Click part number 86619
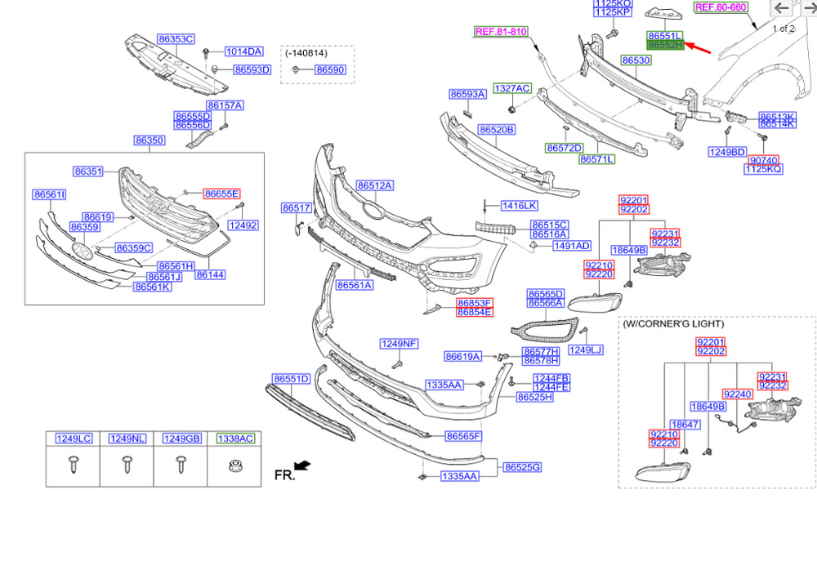This screenshot has width=817, height=561. (x=97, y=218)
